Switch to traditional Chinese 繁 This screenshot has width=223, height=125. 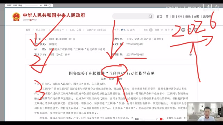(173, 17)
